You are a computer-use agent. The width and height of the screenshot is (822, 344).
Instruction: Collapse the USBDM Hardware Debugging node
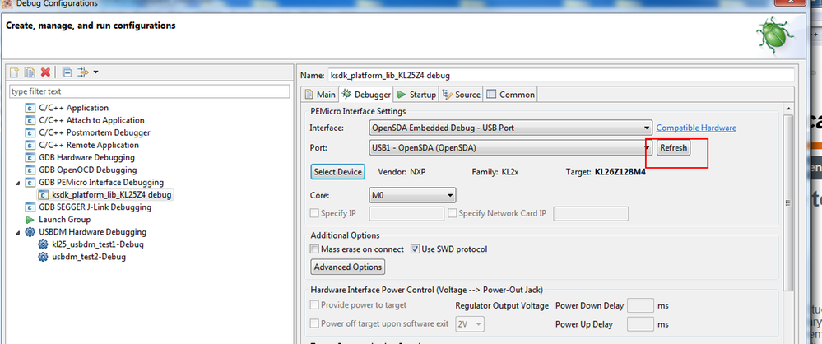[x=18, y=232]
